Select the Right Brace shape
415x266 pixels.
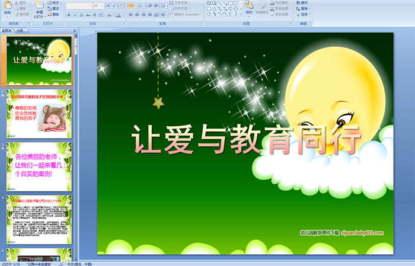click(x=235, y=14)
